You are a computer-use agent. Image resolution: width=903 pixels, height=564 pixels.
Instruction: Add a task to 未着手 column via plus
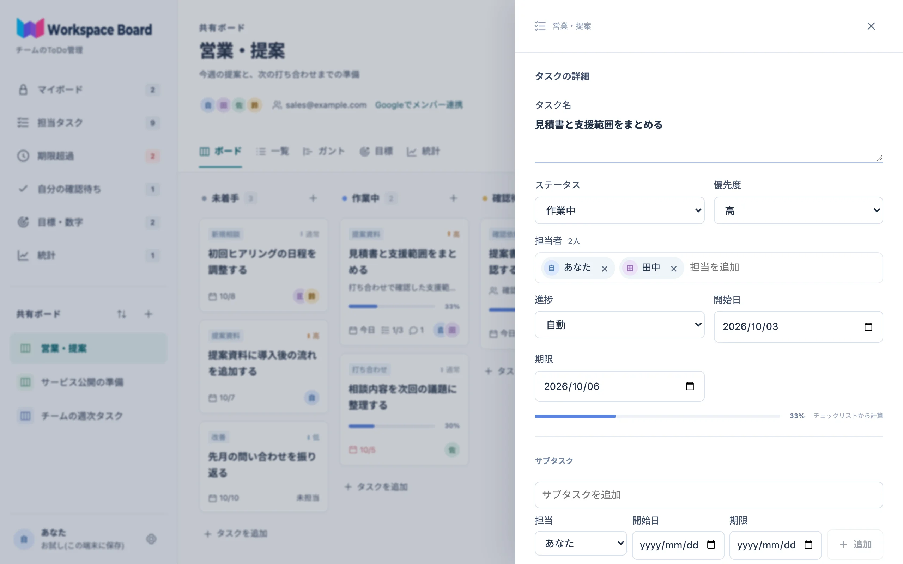coord(314,198)
